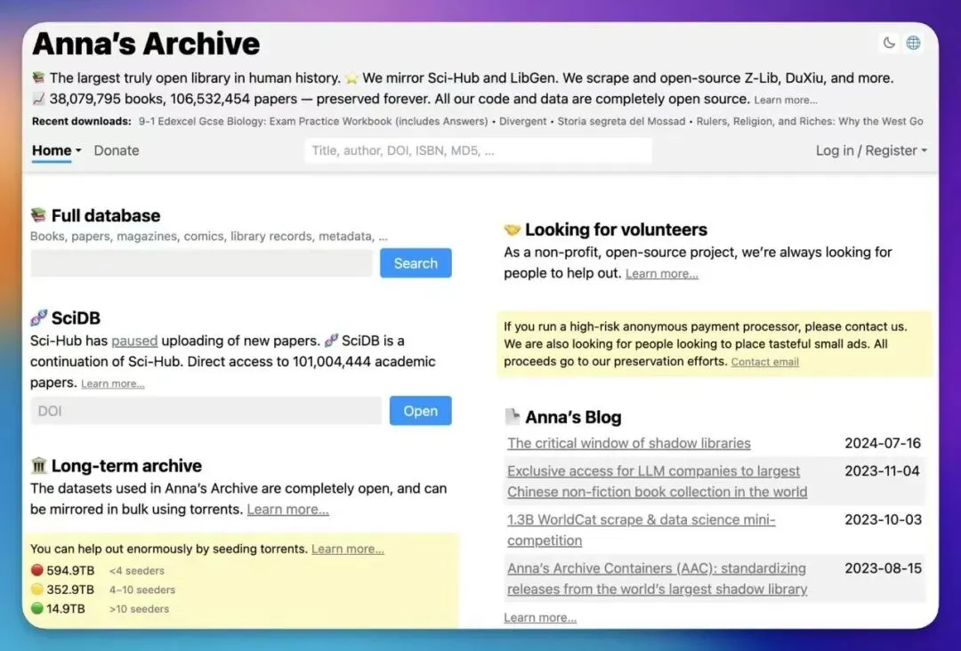Focus the header search field for title, author, DOI
This screenshot has height=651, width=961.
(478, 150)
